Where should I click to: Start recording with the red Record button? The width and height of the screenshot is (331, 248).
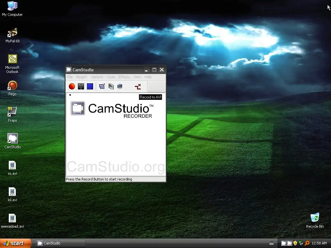(x=72, y=87)
